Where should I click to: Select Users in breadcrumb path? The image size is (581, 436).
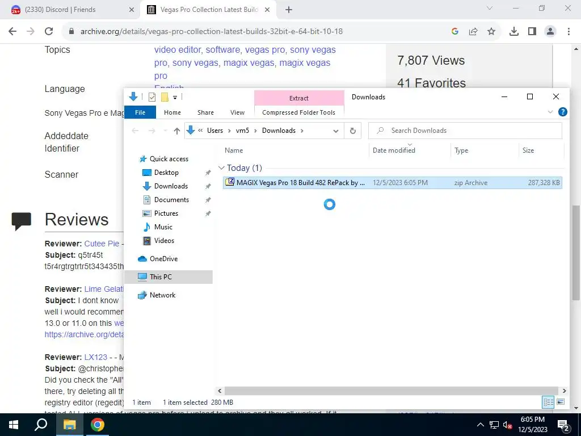tap(215, 131)
